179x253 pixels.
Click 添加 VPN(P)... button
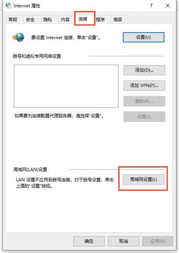(144, 86)
